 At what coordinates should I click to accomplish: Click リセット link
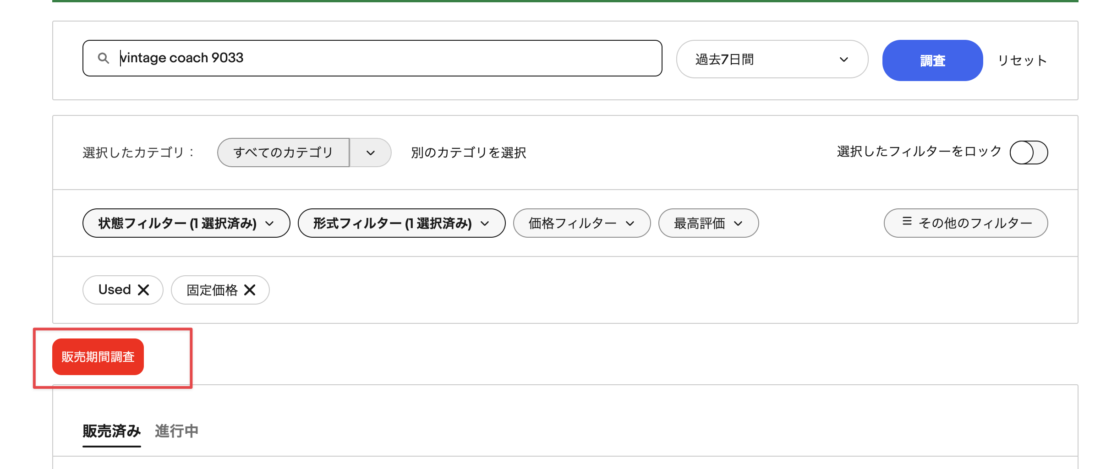point(1023,60)
